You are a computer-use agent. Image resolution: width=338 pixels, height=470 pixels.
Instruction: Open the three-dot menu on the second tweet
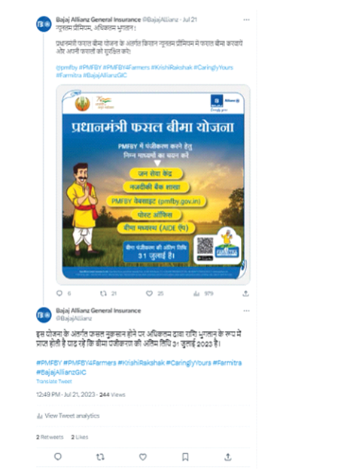click(246, 311)
